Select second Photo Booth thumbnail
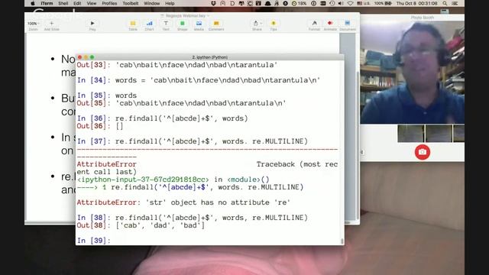The width and height of the screenshot is (489, 275). [439, 133]
